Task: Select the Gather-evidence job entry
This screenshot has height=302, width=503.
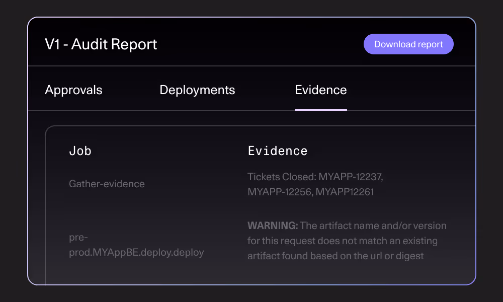Action: click(x=107, y=184)
